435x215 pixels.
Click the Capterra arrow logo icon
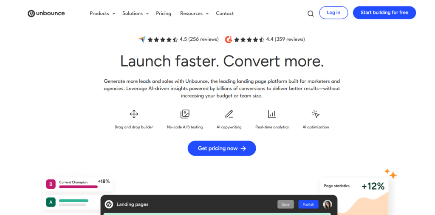click(142, 39)
